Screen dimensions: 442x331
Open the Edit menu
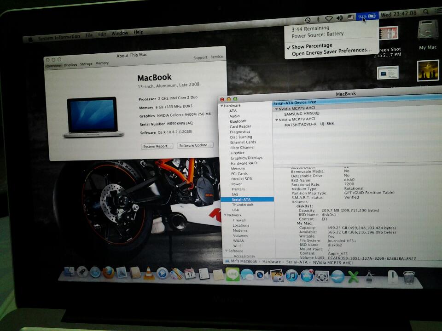[102, 34]
